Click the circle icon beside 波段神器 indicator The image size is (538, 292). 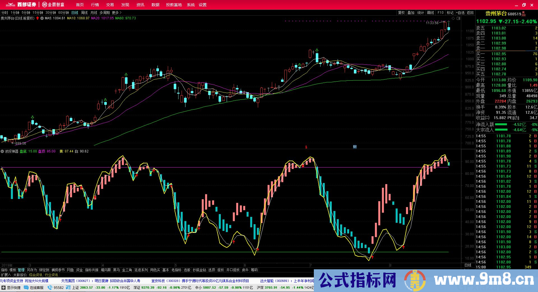pyautogui.click(x=3, y=151)
